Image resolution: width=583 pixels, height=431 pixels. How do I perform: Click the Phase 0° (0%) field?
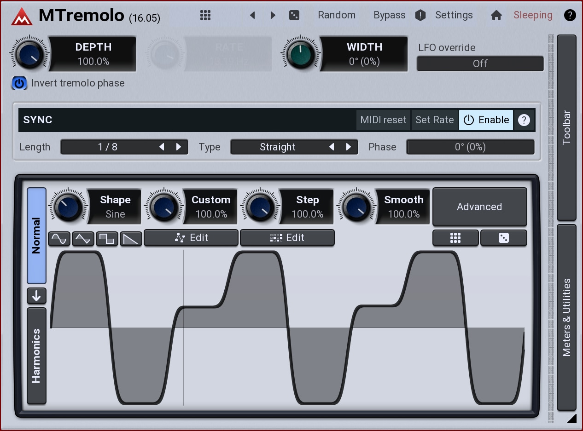click(x=470, y=147)
